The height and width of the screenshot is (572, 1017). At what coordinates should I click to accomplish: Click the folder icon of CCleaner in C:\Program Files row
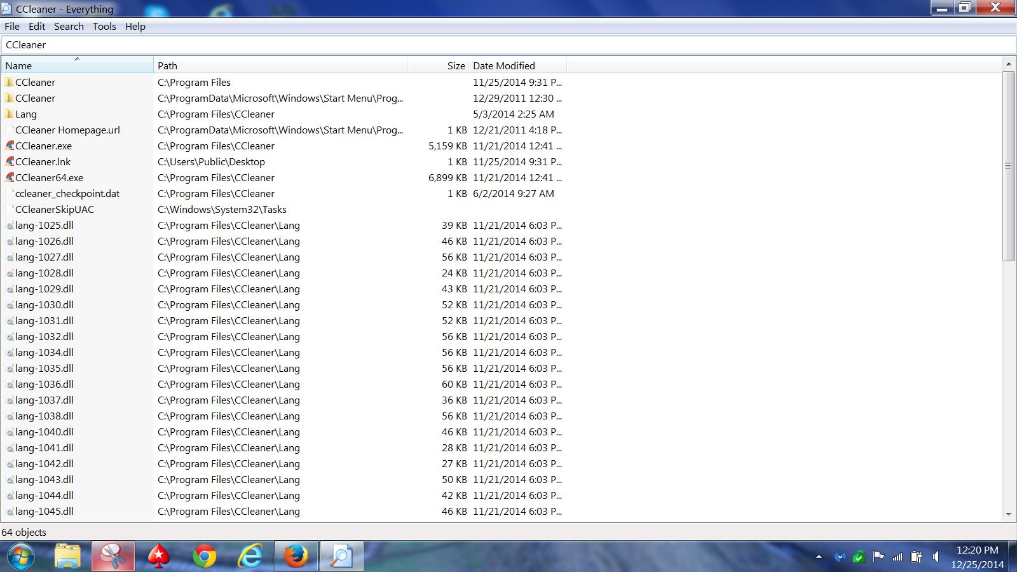coord(9,82)
